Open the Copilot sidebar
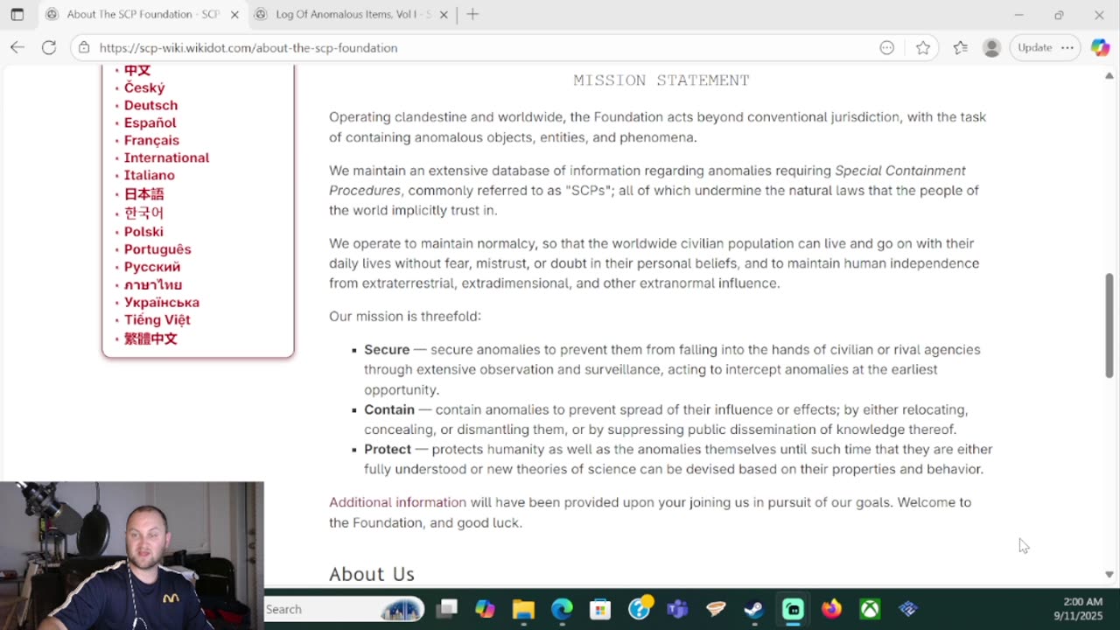The width and height of the screenshot is (1120, 630). (x=1101, y=48)
